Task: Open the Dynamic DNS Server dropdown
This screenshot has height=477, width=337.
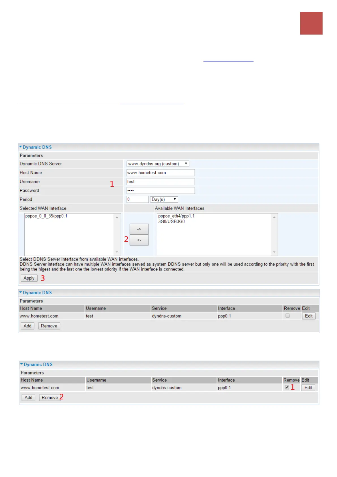Action: (158, 164)
